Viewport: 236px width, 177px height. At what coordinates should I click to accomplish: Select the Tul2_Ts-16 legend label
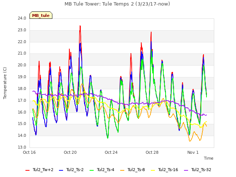tap(168, 170)
